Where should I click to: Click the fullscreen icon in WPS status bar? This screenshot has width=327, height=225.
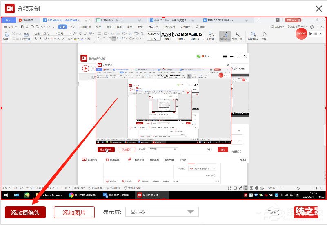[229, 188]
